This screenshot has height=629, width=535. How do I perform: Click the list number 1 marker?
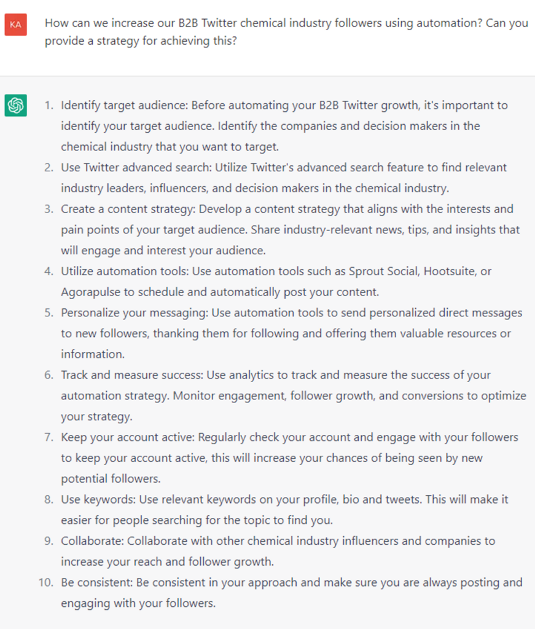click(x=49, y=105)
